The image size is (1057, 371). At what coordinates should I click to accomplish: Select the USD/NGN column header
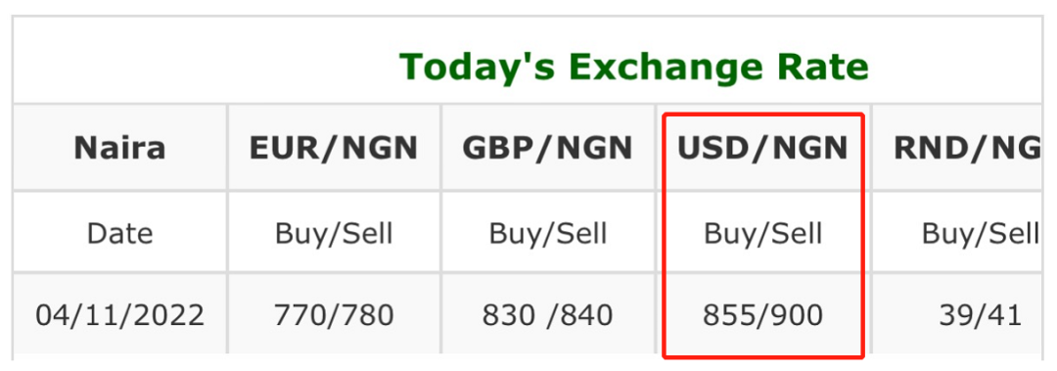762,149
